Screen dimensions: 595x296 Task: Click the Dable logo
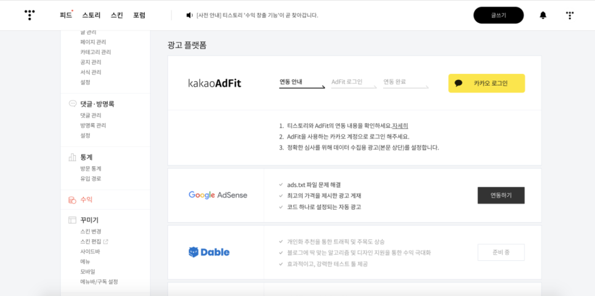coord(209,252)
